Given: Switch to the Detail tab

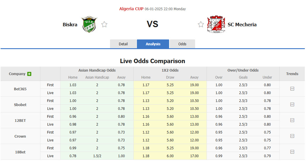Looking at the screenshot, I should pyautogui.click(x=123, y=44).
